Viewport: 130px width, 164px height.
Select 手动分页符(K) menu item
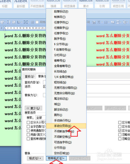pyautogui.click(x=66, y=126)
